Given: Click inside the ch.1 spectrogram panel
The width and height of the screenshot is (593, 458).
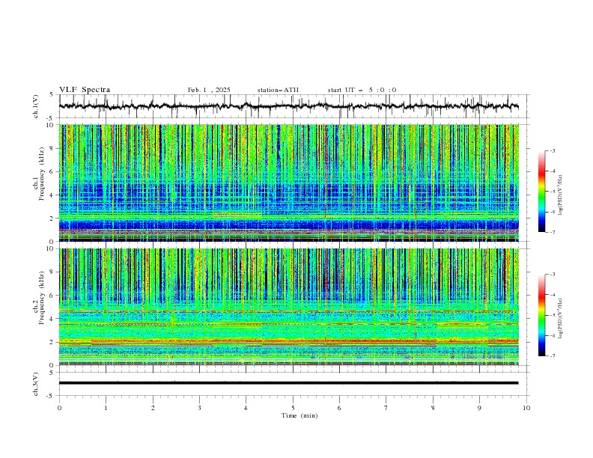Looking at the screenshot, I should click(288, 183).
